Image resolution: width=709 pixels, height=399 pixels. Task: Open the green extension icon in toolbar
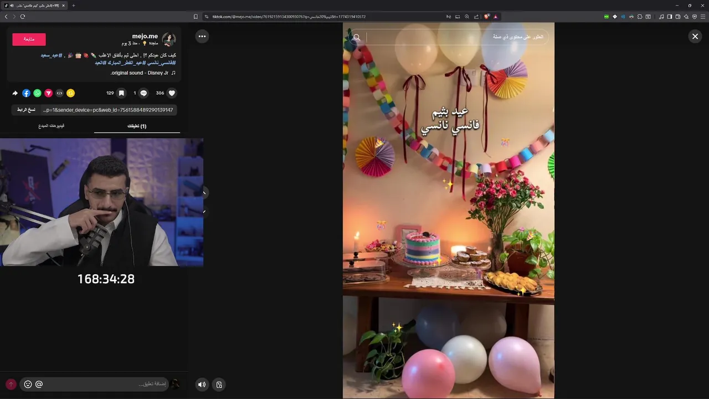606,17
